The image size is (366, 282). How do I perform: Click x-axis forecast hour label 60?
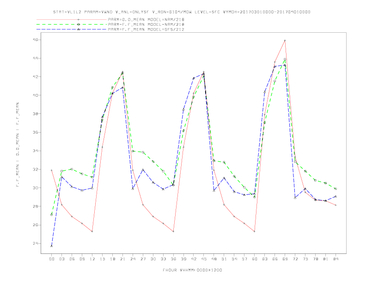pyautogui.click(x=255, y=259)
